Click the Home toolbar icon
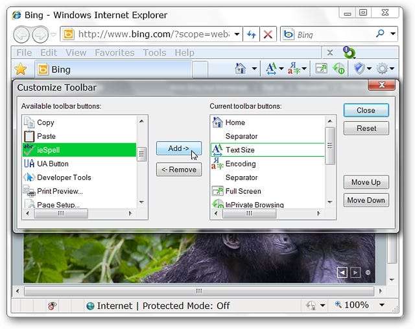The image size is (415, 329). [x=241, y=69]
